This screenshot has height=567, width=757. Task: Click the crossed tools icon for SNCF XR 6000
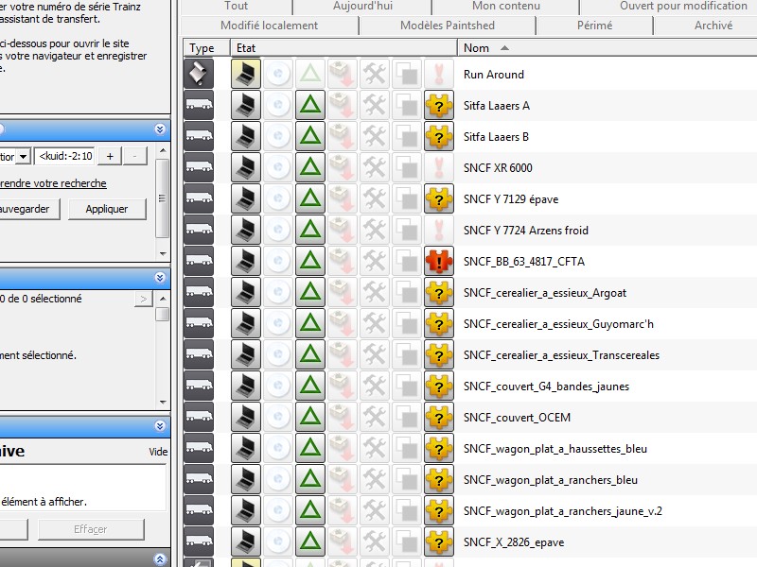(375, 167)
